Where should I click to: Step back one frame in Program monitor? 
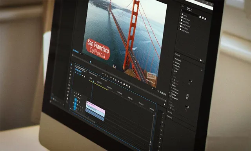click(x=113, y=79)
